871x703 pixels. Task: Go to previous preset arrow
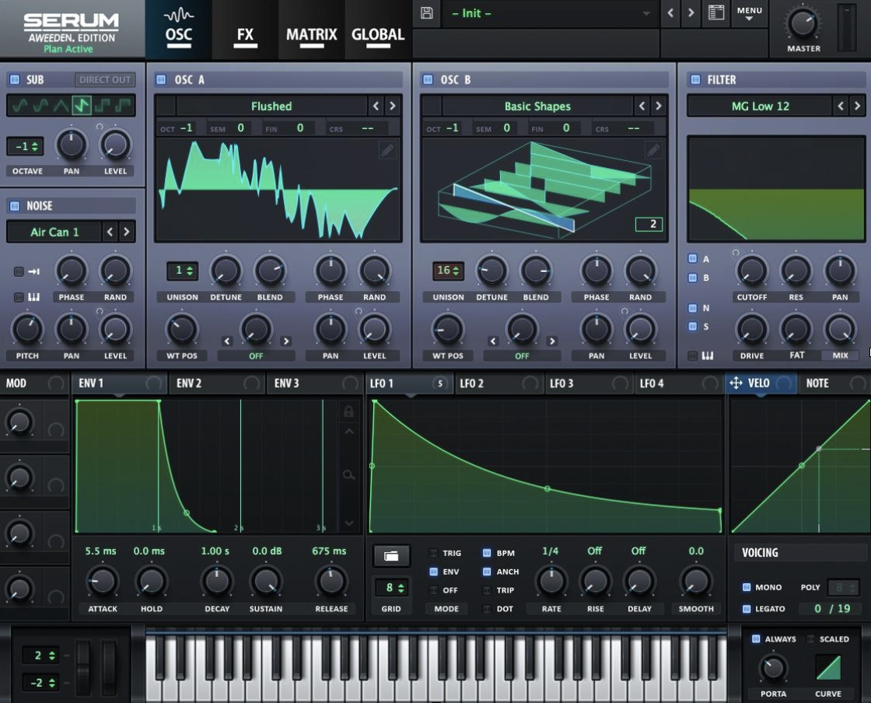[670, 12]
